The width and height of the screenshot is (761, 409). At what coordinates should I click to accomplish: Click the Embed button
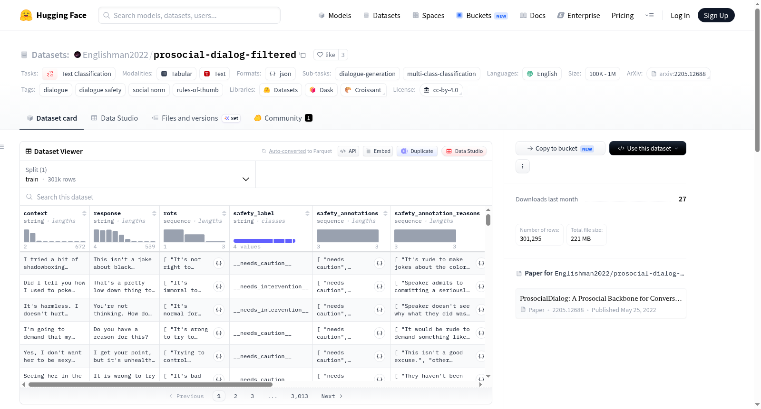pos(378,151)
